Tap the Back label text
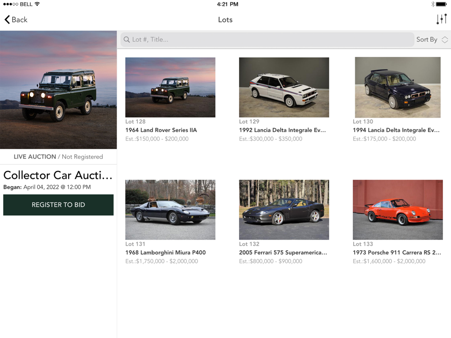 click(19, 19)
